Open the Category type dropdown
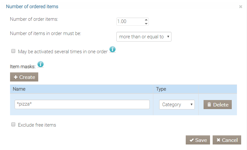 [x=177, y=105]
